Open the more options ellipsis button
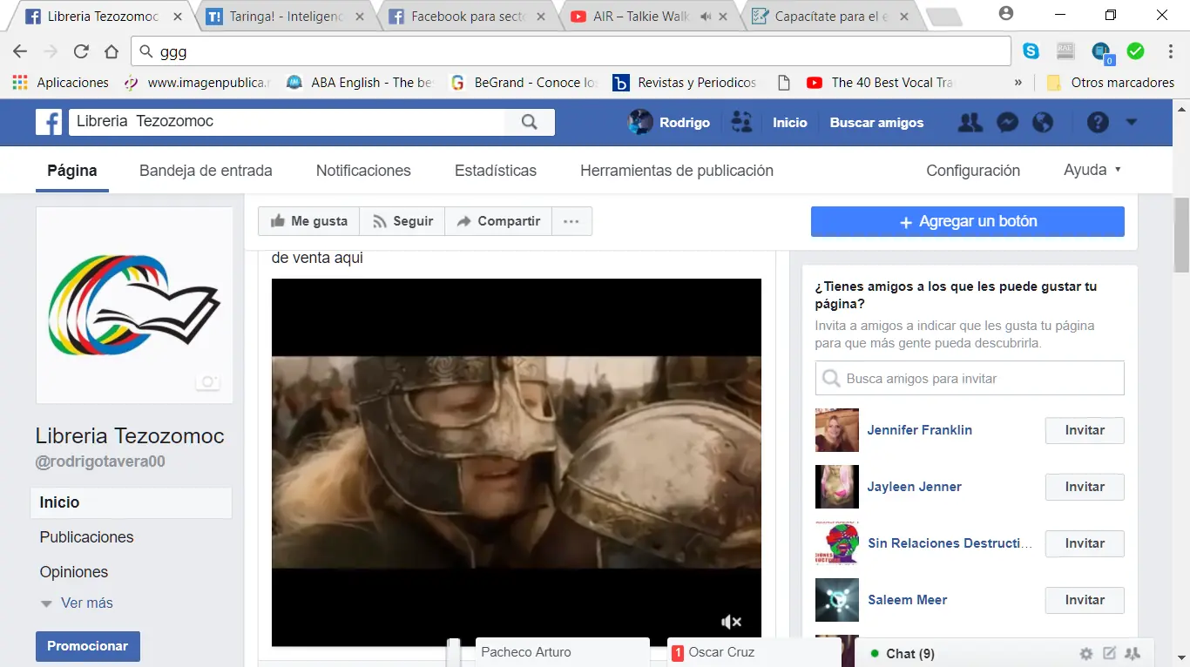Image resolution: width=1190 pixels, height=667 pixels. [571, 221]
